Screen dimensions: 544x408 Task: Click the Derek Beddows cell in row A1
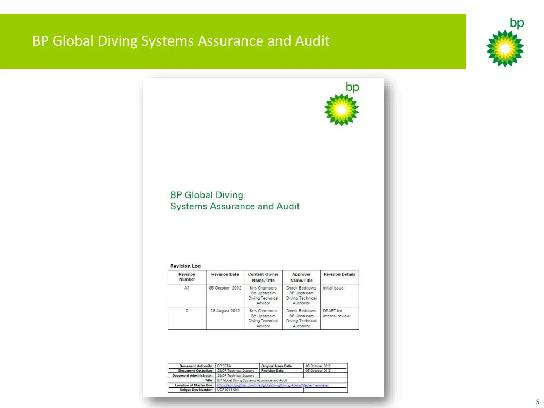[x=302, y=295]
